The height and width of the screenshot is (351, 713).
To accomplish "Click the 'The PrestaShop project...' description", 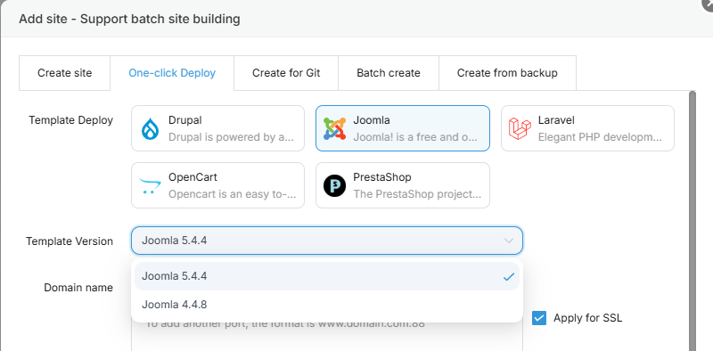I will [x=417, y=194].
